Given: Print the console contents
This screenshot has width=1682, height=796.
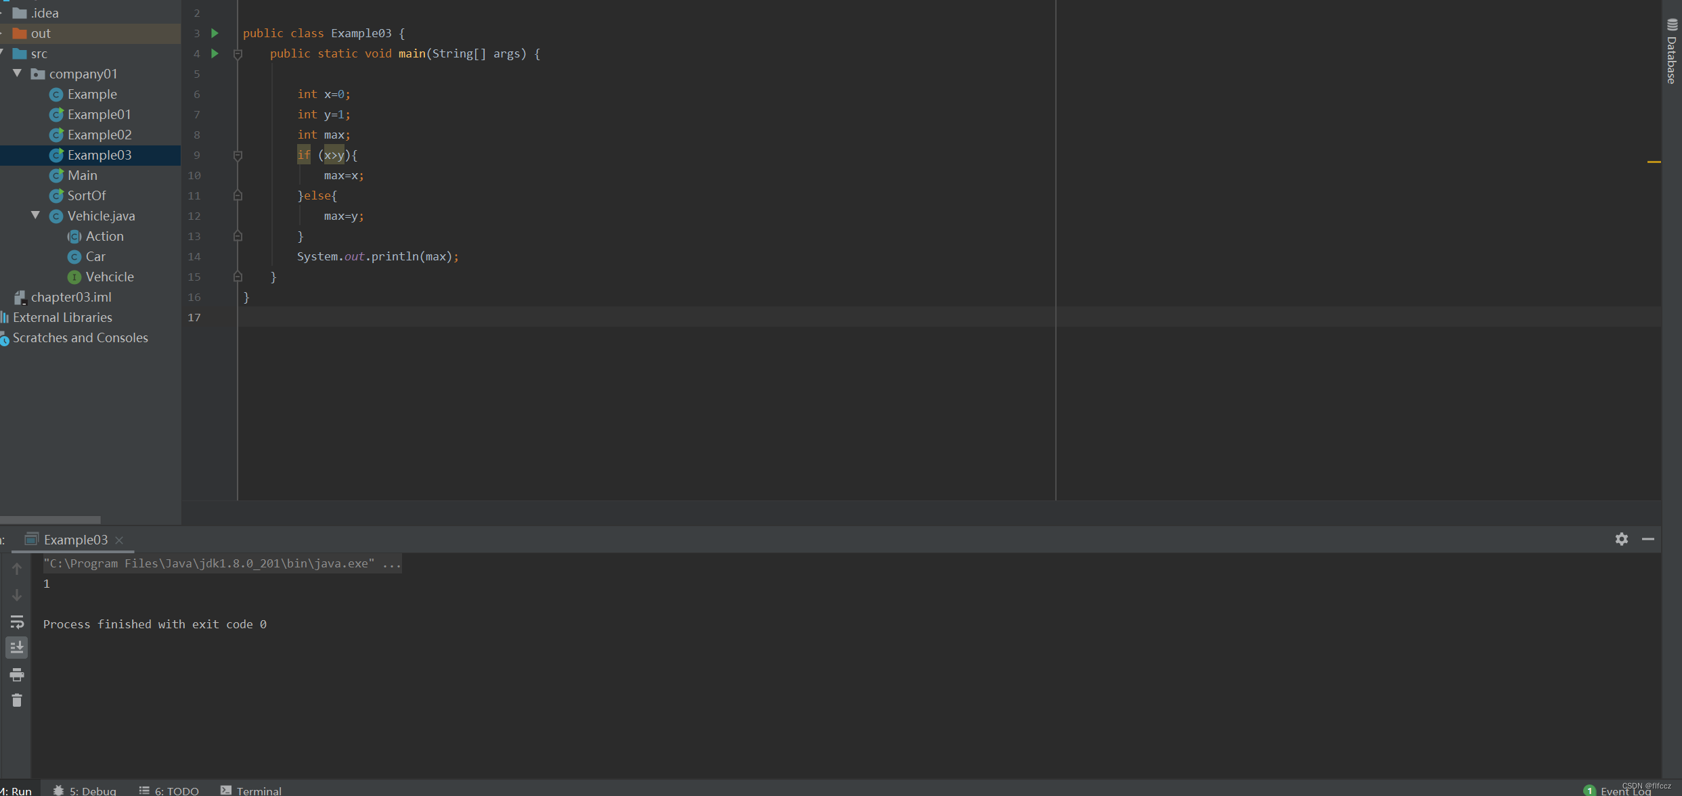Looking at the screenshot, I should point(16,675).
